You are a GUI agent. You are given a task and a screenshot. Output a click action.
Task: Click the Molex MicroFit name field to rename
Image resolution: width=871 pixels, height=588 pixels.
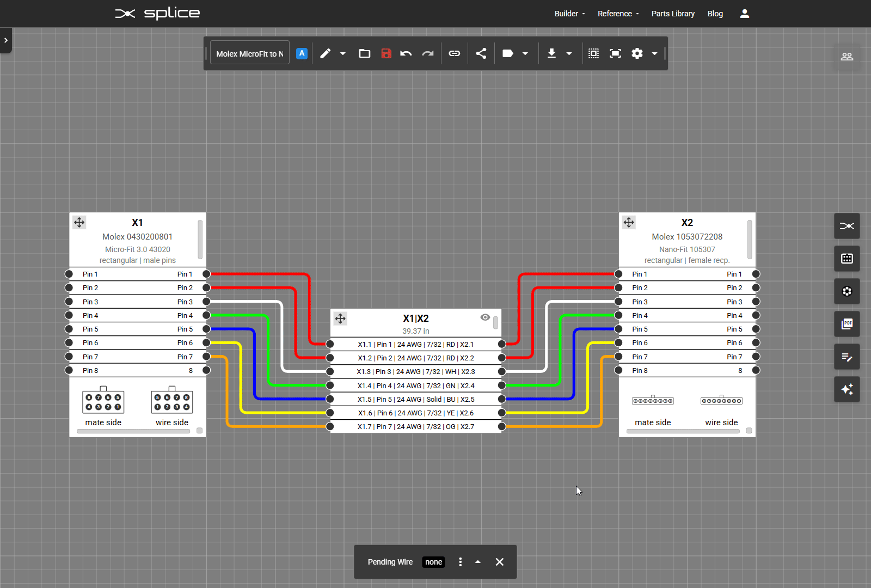pos(249,53)
